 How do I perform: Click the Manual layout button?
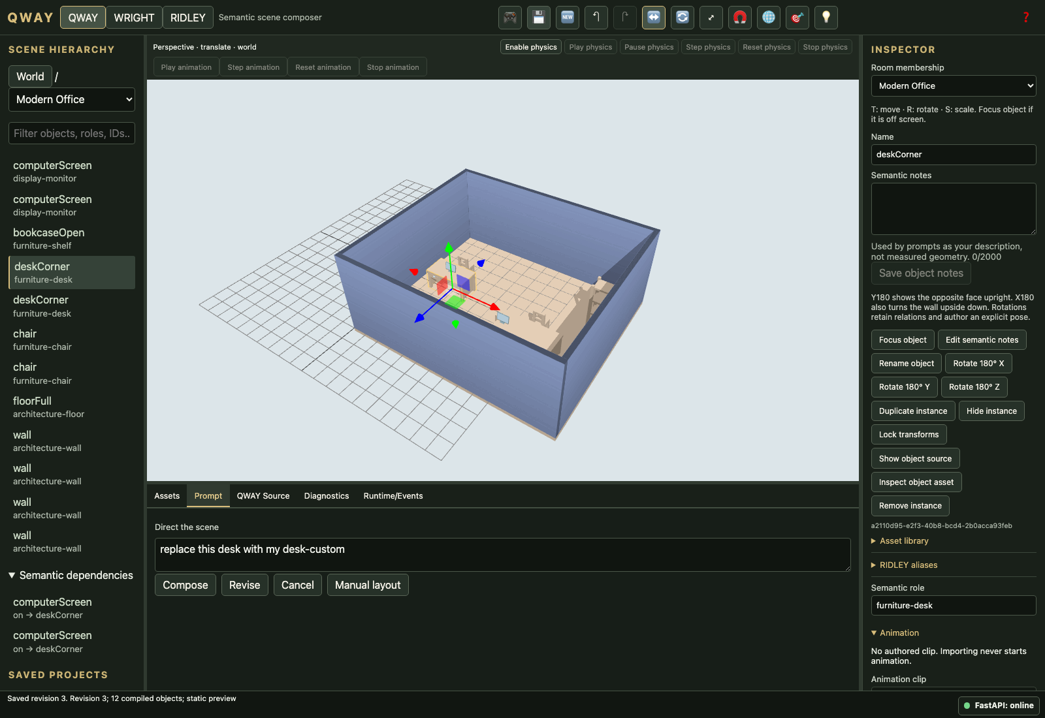(x=368, y=585)
